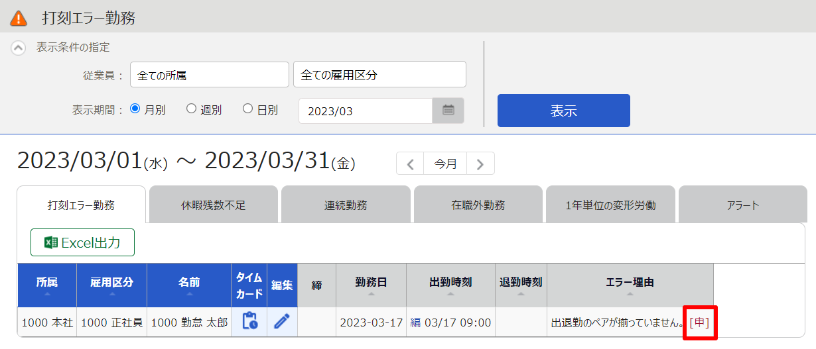This screenshot has height=349, width=816.
Task: Select the 月別 display period radio
Action: coord(135,109)
